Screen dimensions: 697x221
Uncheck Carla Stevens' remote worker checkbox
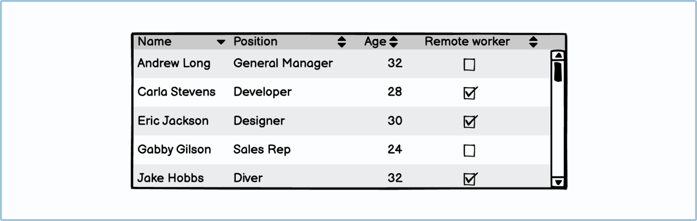[x=469, y=93]
